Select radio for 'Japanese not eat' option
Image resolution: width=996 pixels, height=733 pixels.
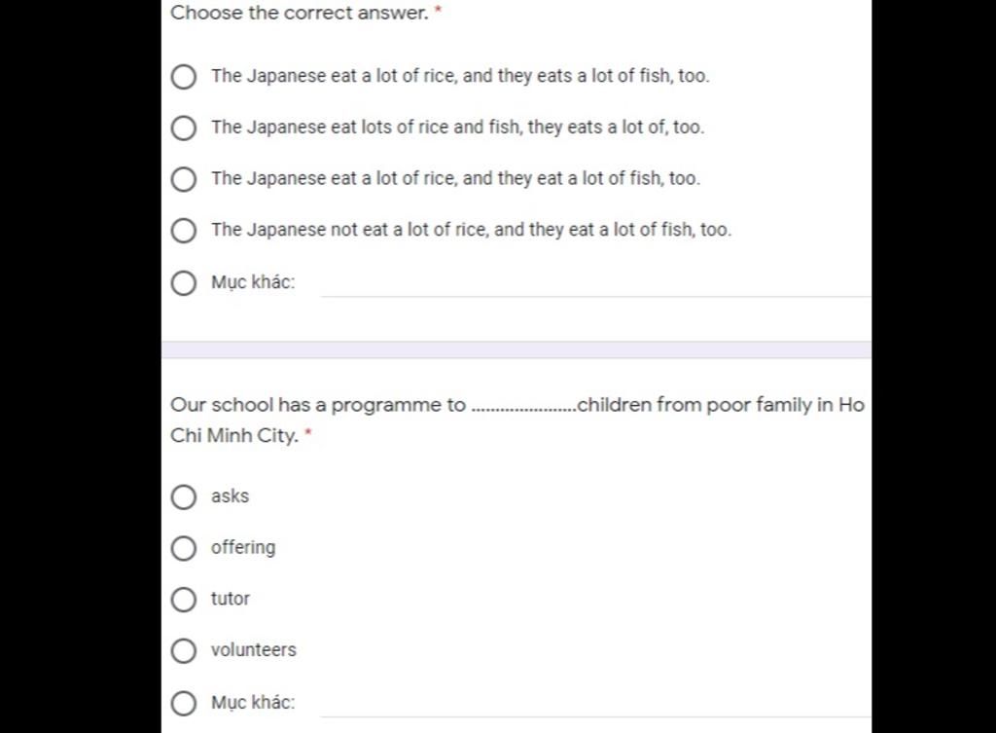click(x=184, y=231)
